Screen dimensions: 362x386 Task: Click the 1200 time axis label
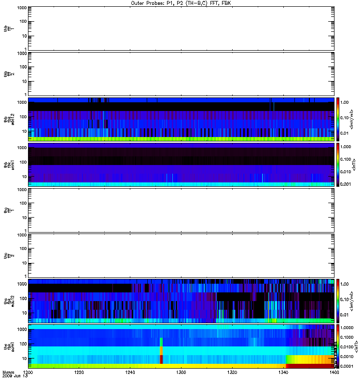28,372
